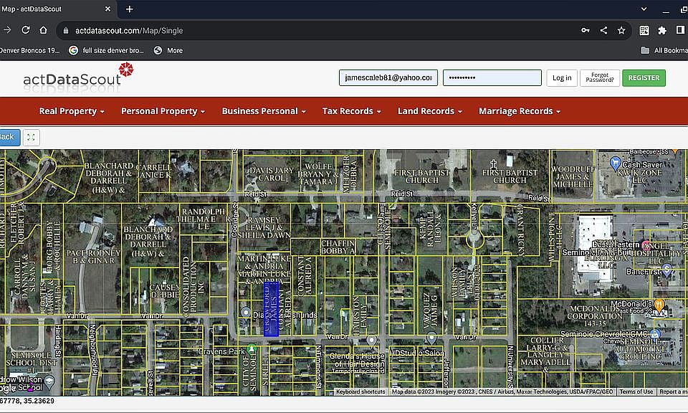Open the saved password key icon
The image size is (688, 413).
click(586, 30)
